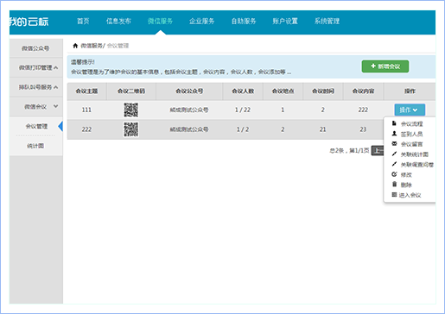
Task: Click the 会议内容 column header
Action: (363, 91)
